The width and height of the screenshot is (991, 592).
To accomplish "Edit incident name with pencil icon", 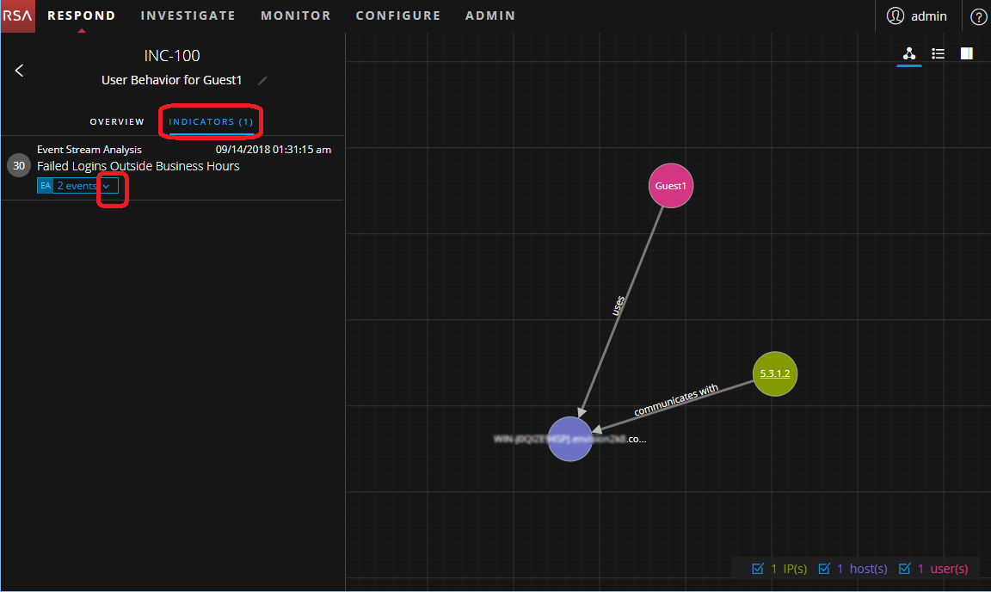I will [263, 81].
